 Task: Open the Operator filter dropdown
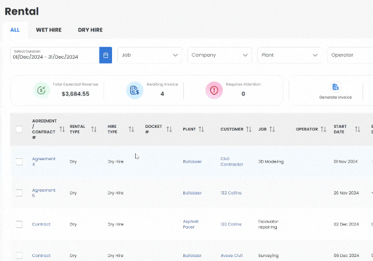click(350, 55)
